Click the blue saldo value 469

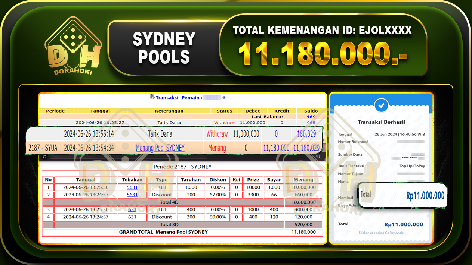311,116
